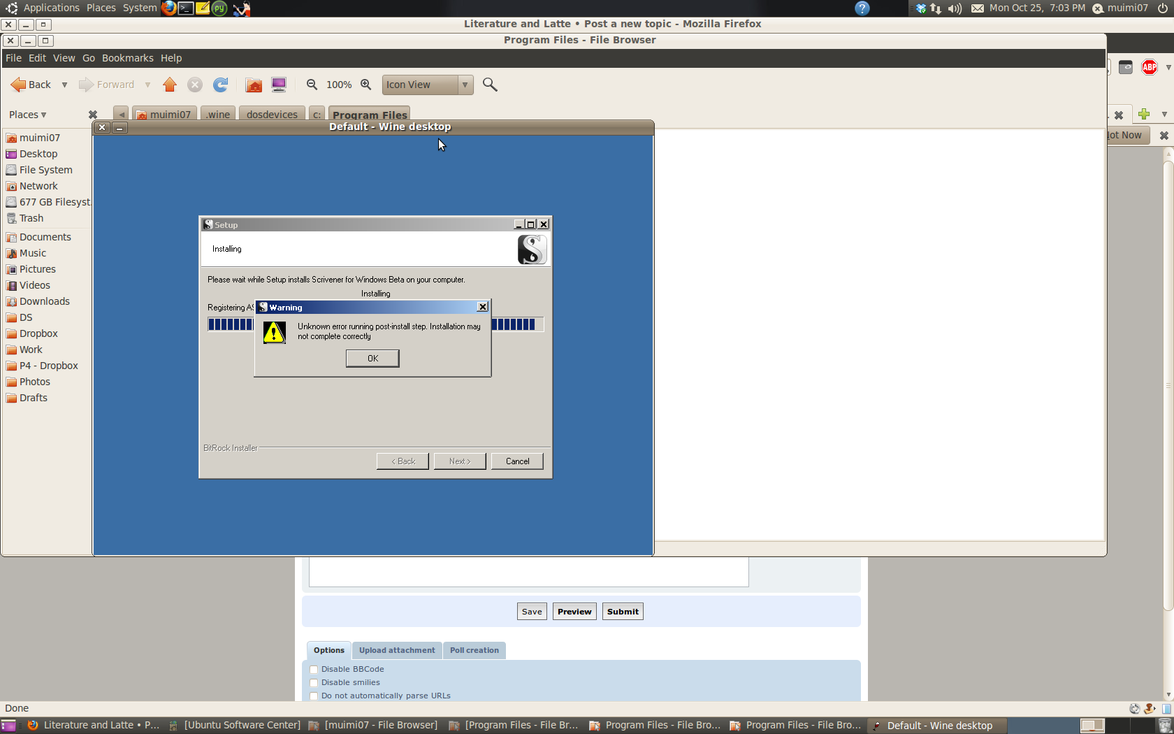Image resolution: width=1174 pixels, height=734 pixels.
Task: Enable the Disable BBCode checkbox
Action: [314, 670]
